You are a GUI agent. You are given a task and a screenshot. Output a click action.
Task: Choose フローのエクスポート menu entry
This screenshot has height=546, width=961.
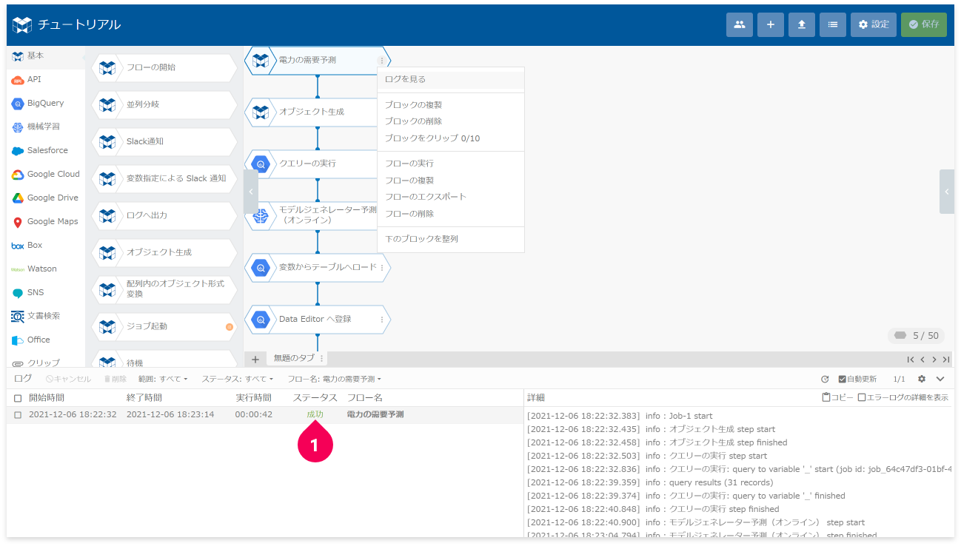[x=451, y=197]
